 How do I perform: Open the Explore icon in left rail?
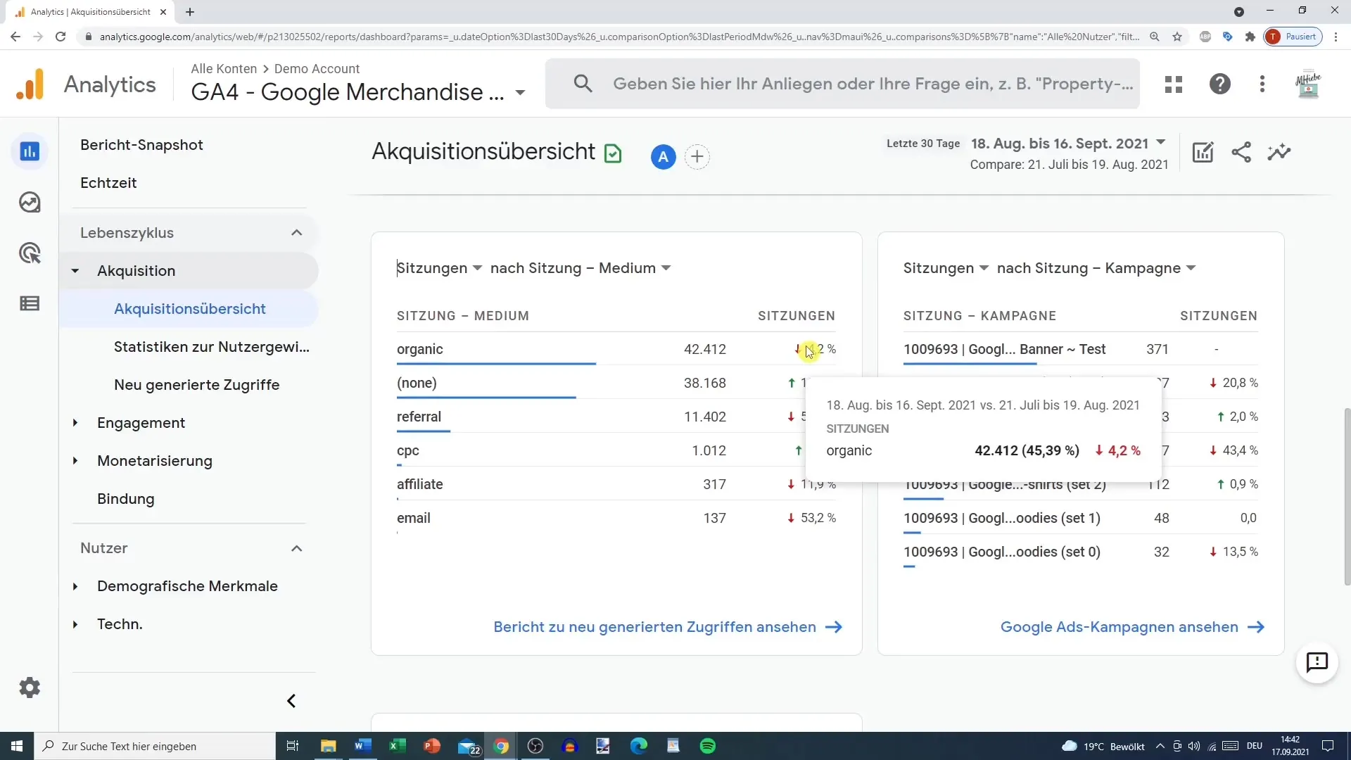(30, 203)
